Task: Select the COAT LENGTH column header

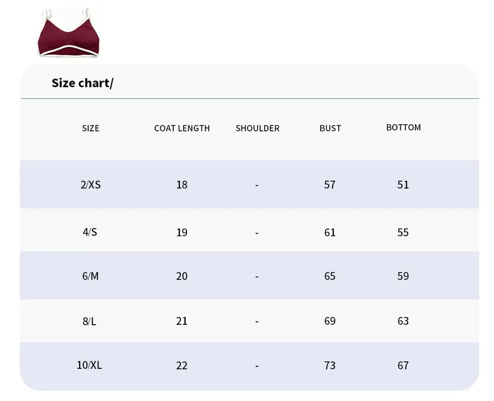Action: click(x=182, y=128)
